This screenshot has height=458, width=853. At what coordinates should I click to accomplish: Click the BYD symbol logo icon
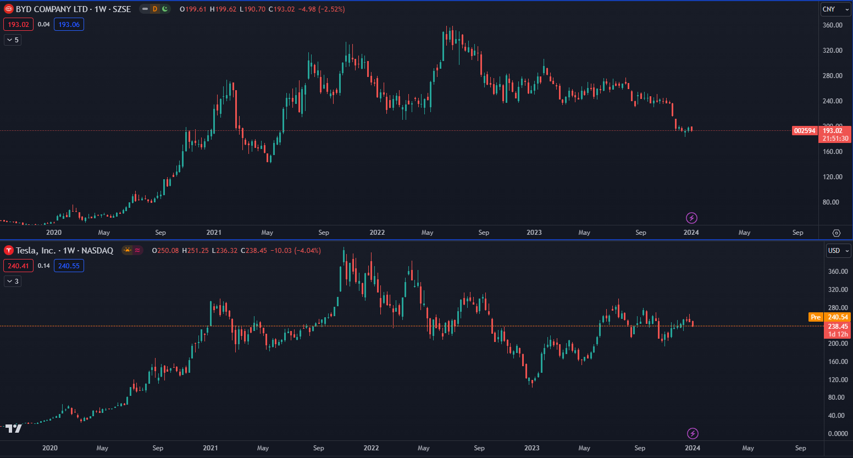pyautogui.click(x=8, y=9)
